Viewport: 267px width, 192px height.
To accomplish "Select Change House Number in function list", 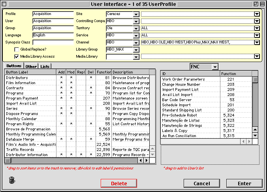I will click(207, 84).
